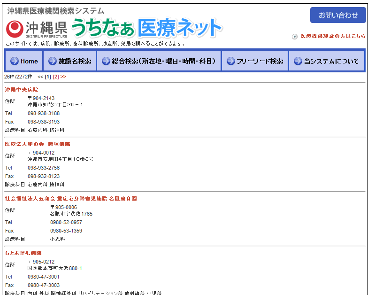Go to results page [2]

(56, 77)
